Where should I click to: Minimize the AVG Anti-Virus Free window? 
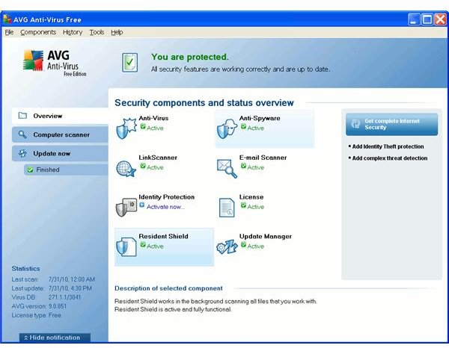[414, 19]
